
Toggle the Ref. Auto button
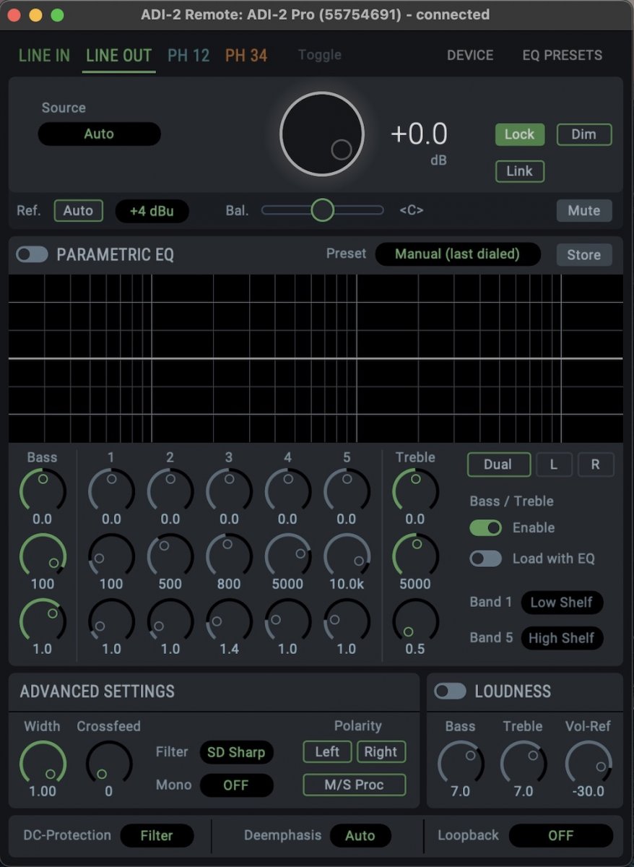click(78, 211)
